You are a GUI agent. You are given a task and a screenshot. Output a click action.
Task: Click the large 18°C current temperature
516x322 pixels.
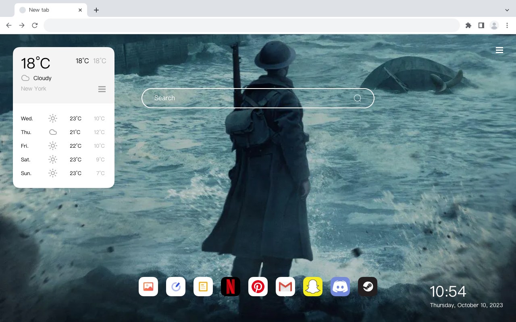[35, 63]
